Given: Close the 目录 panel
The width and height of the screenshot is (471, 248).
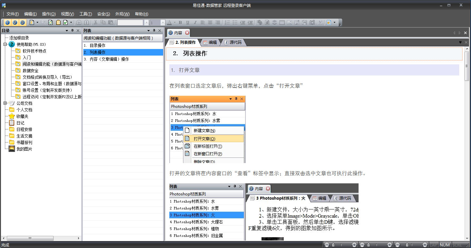Looking at the screenshot, I should coord(78,30).
